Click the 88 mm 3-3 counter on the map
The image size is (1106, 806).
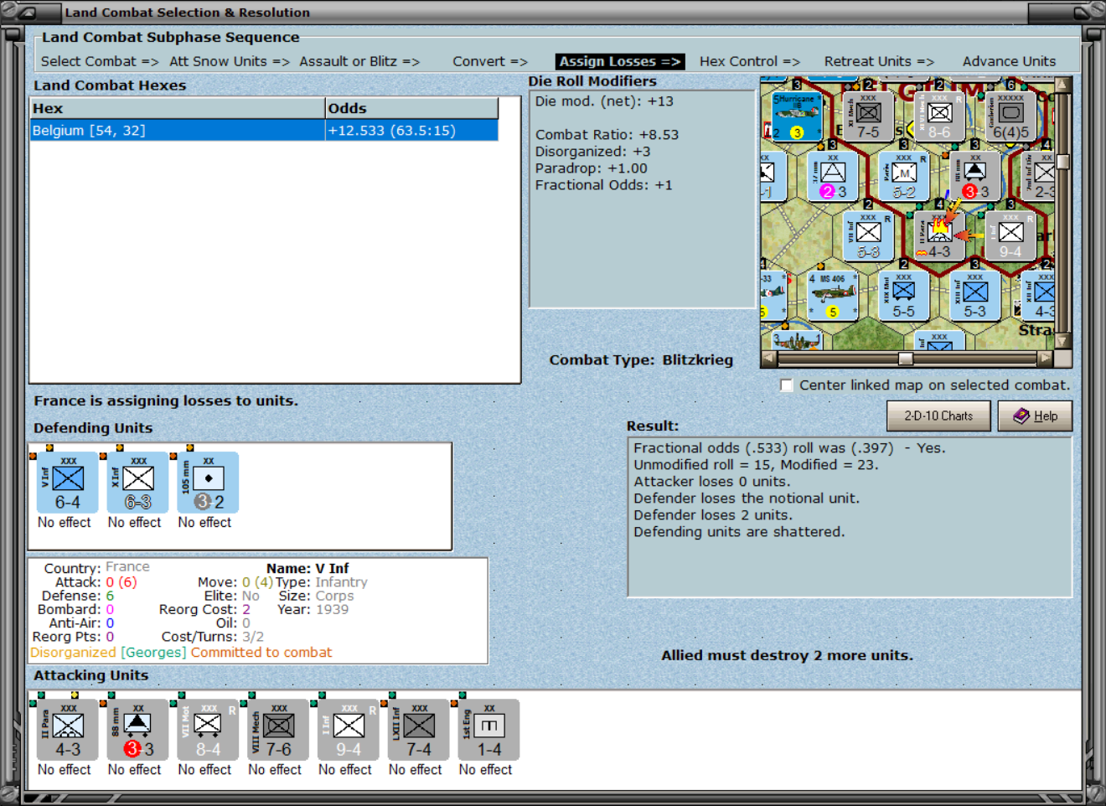(x=975, y=175)
